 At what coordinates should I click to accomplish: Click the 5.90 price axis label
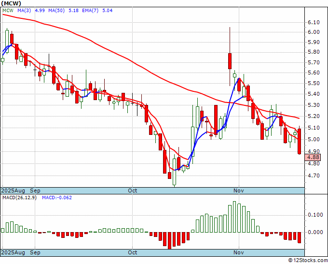(314, 42)
